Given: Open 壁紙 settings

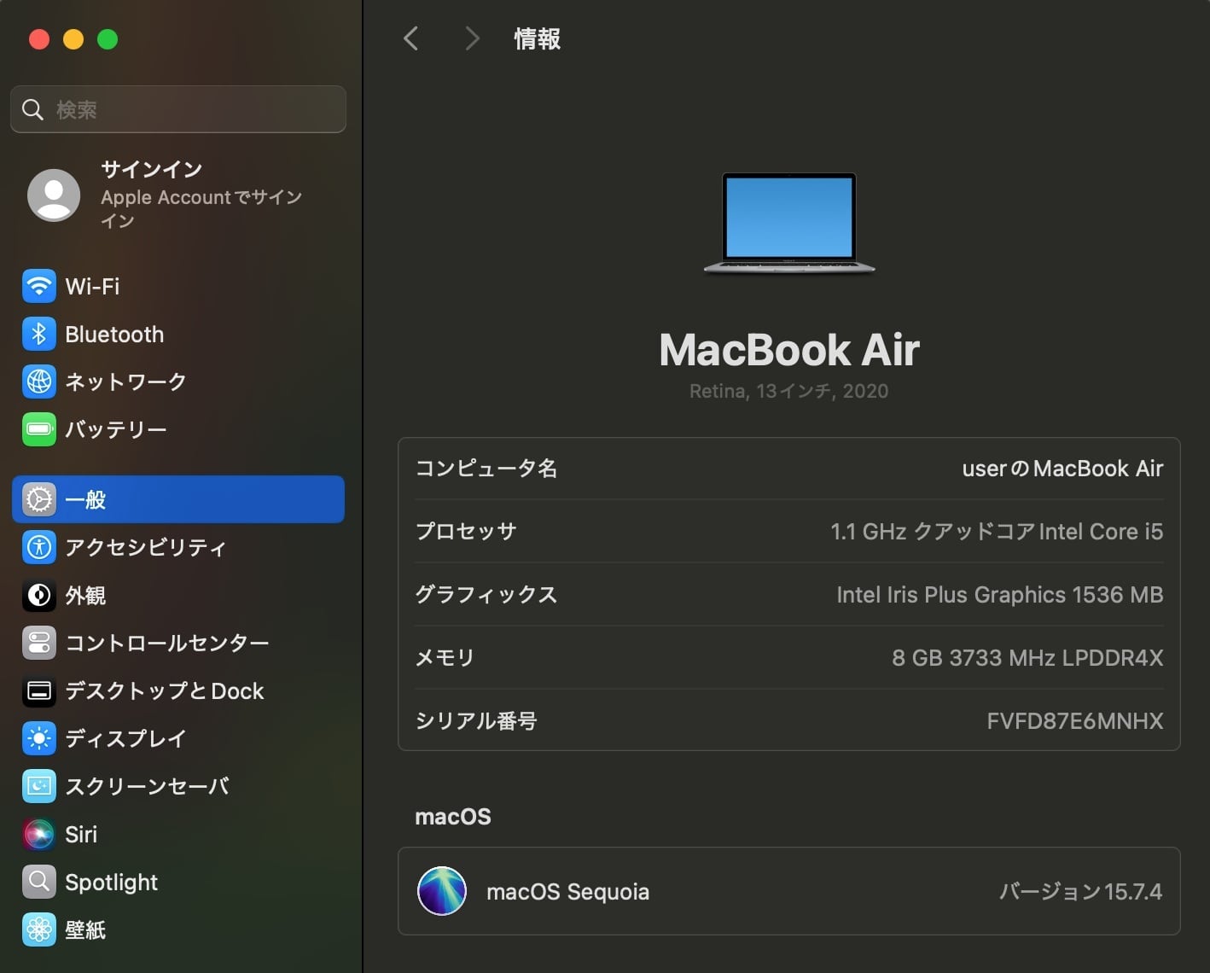Looking at the screenshot, I should coord(178,929).
